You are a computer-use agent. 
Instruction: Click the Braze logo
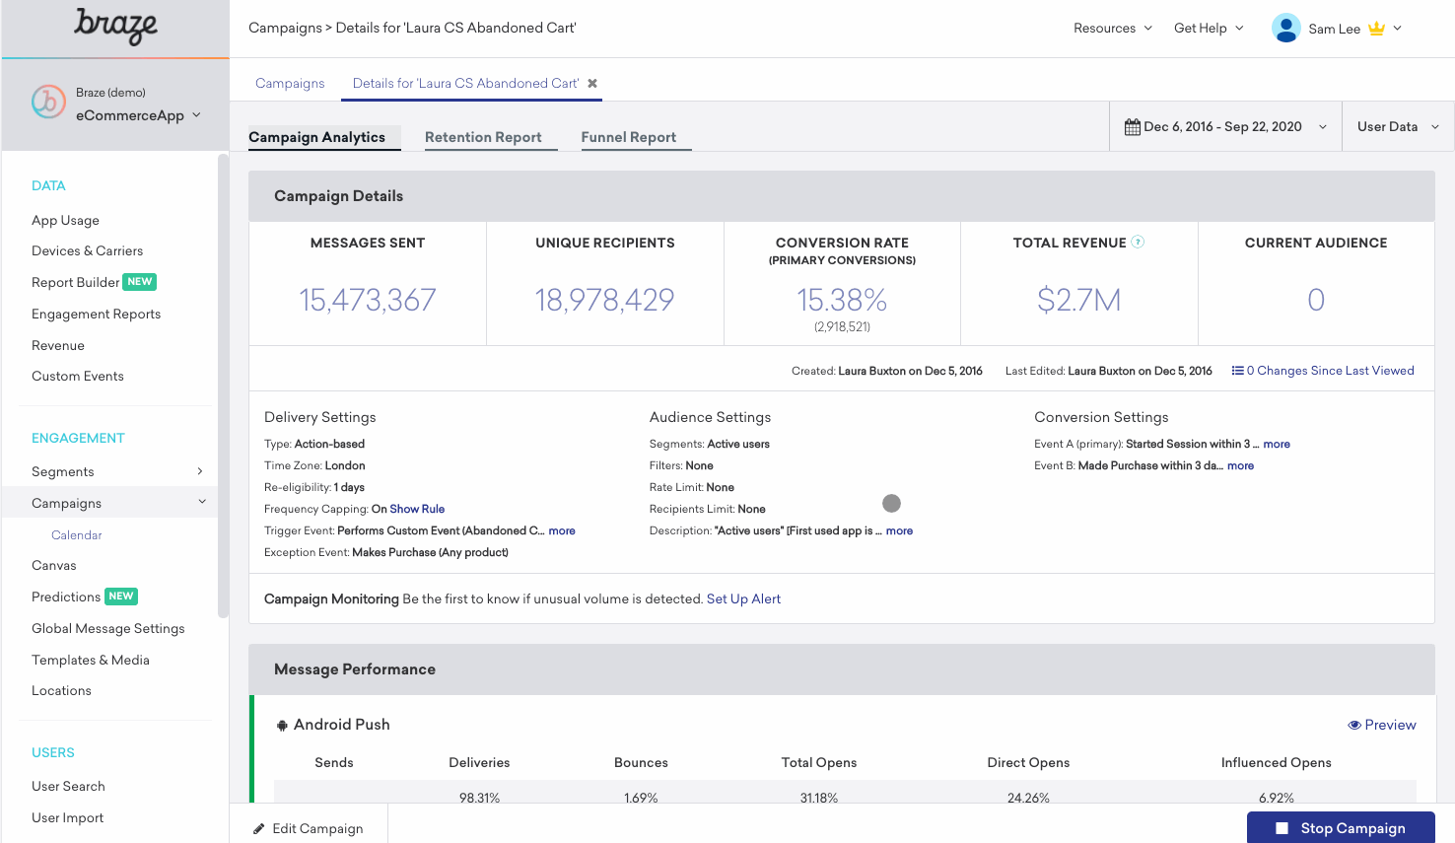(x=115, y=27)
